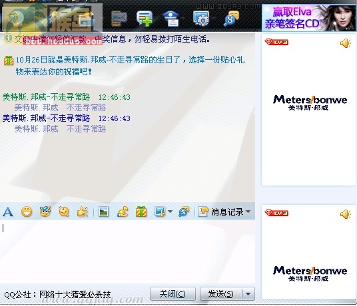Image resolution: width=357 pixels, height=306 pixels.
Task: Click the LV3 badge on upper avatar panel
Action: click(276, 42)
